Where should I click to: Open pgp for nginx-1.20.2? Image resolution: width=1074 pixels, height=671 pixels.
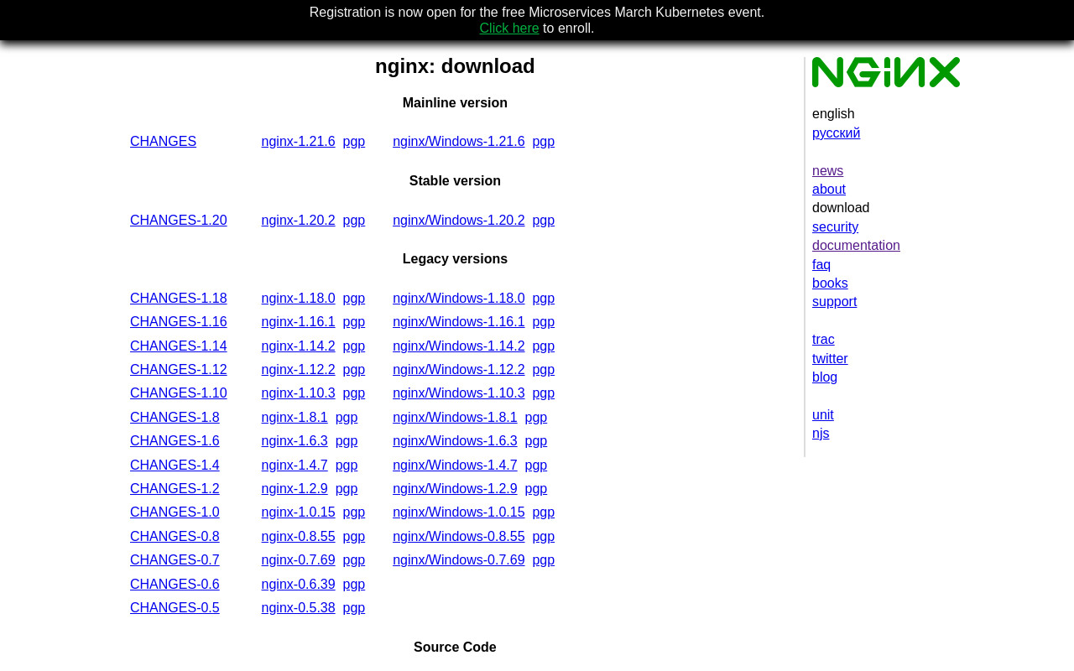pos(354,221)
